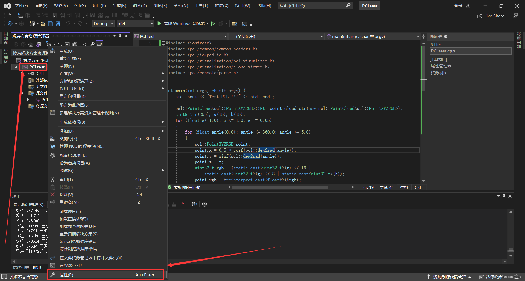Open Find in Files folder-search icon
The height and width of the screenshot is (281, 525).
[x=235, y=24]
